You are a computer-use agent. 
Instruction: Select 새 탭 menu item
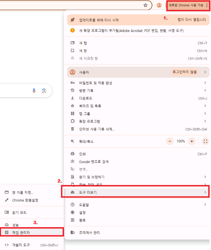point(137,43)
